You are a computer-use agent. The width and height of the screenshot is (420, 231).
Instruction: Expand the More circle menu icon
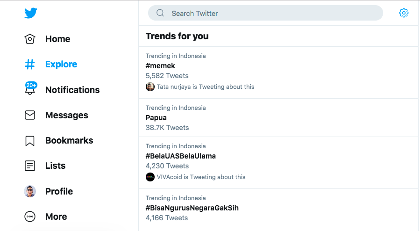click(x=30, y=217)
